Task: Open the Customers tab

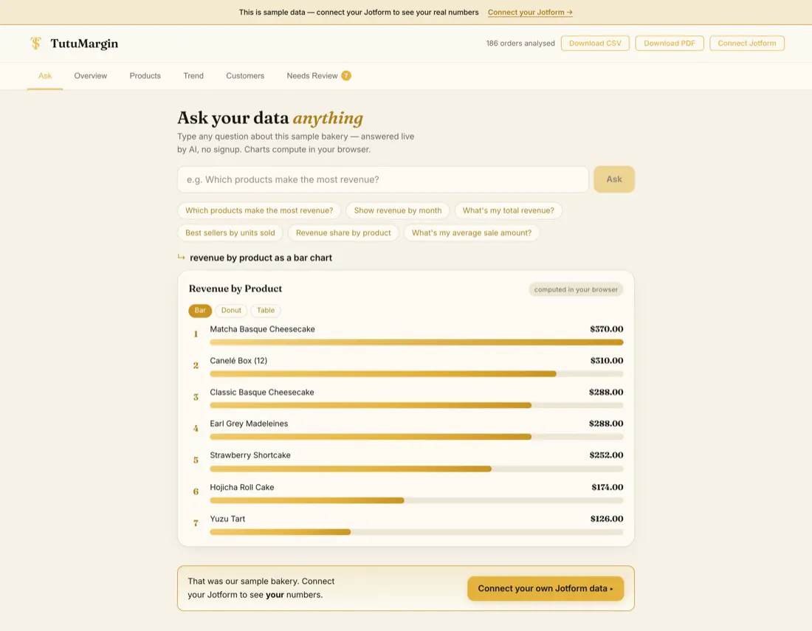Action: [245, 75]
